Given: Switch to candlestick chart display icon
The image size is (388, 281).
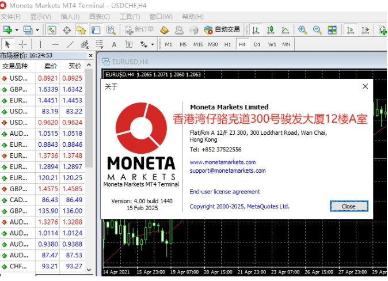Looking at the screenshot, I should [x=271, y=30].
